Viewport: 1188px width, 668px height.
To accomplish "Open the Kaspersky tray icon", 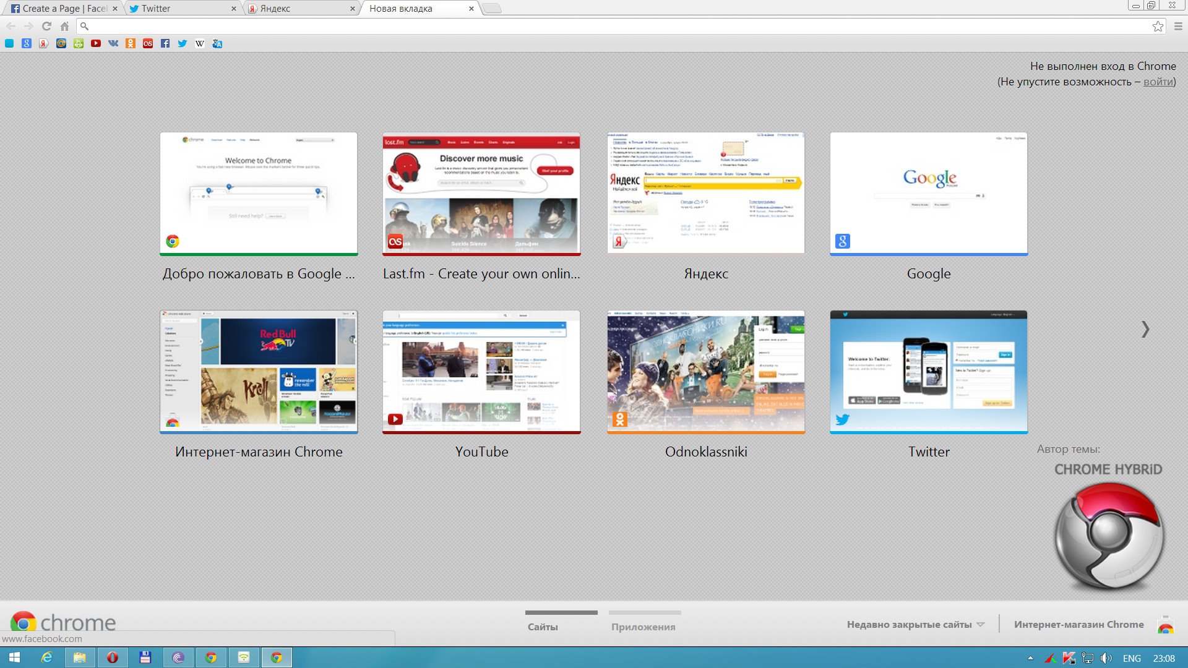I will [1069, 658].
